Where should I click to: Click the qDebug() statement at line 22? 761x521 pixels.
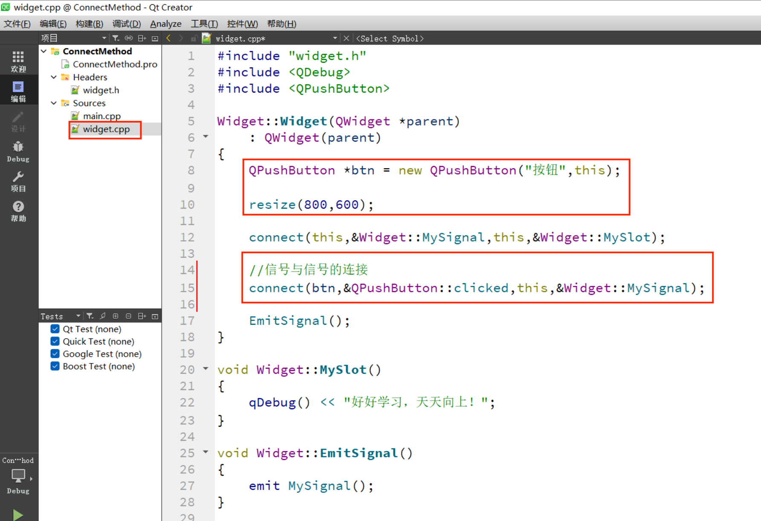[x=372, y=402]
